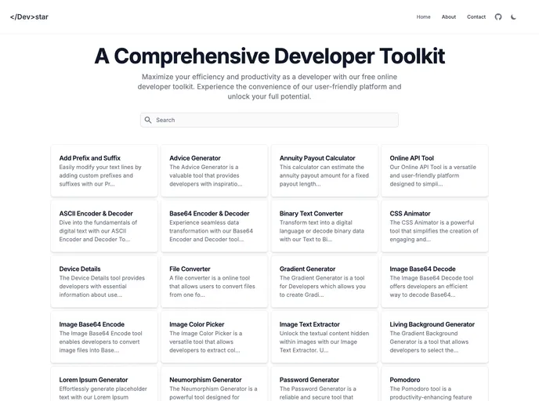Go to the Home menu item
The height and width of the screenshot is (401, 539).
pos(424,16)
